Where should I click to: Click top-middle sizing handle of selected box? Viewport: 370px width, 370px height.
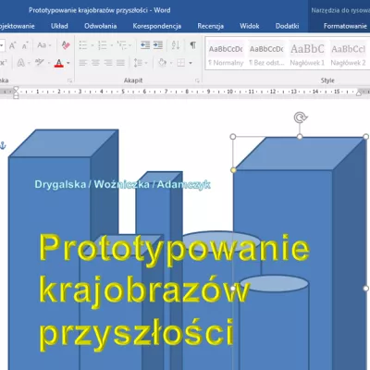click(x=300, y=137)
